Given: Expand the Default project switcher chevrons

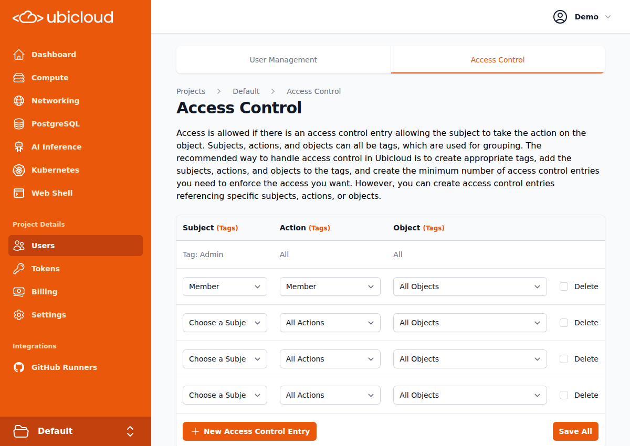Looking at the screenshot, I should (130, 431).
